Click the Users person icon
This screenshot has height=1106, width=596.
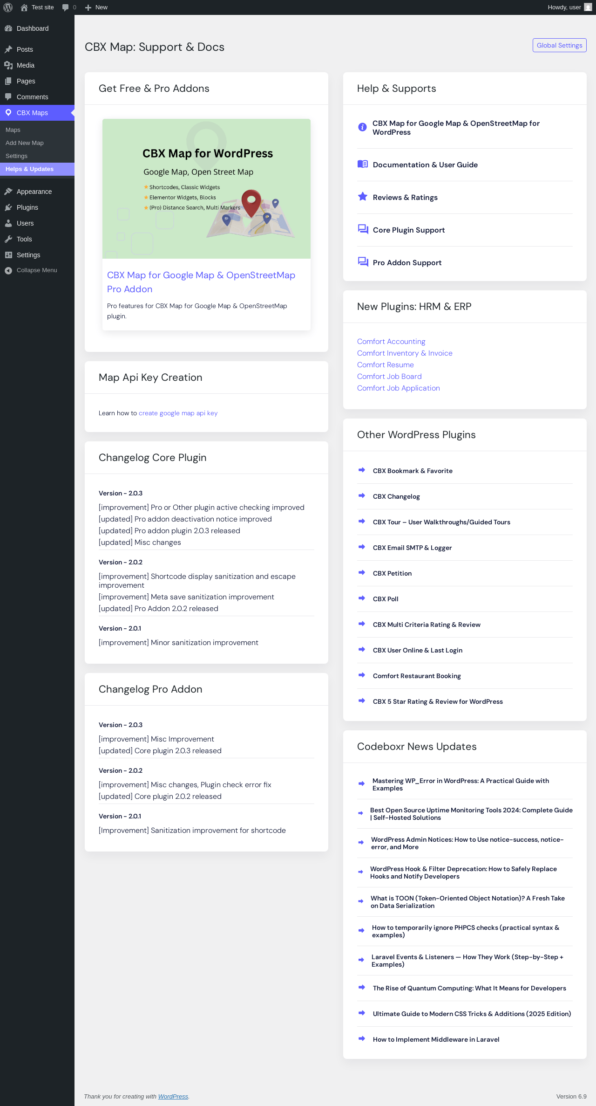tap(8, 223)
